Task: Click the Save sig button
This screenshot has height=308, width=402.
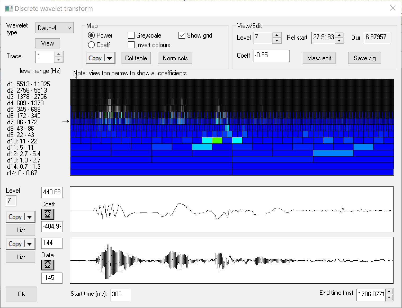Action: click(x=364, y=58)
